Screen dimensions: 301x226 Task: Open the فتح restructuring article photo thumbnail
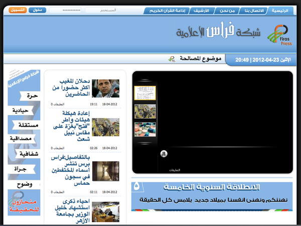tap(105, 127)
